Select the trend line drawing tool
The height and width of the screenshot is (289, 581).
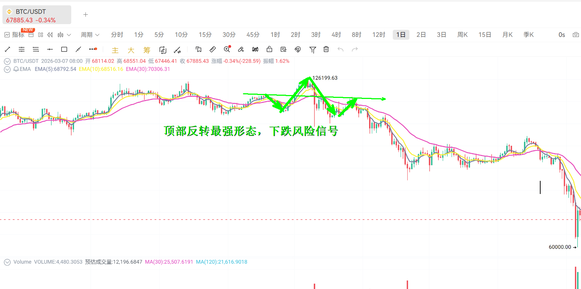pyautogui.click(x=7, y=49)
